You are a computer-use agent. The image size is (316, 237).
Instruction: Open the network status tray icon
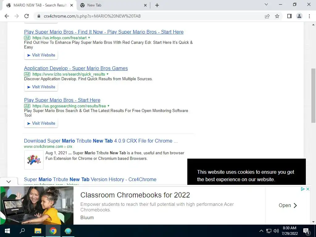coord(269,231)
